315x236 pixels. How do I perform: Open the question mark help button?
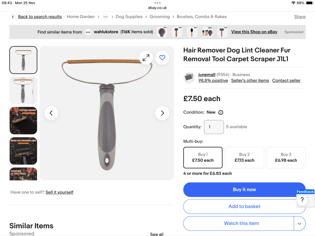[x=301, y=200]
